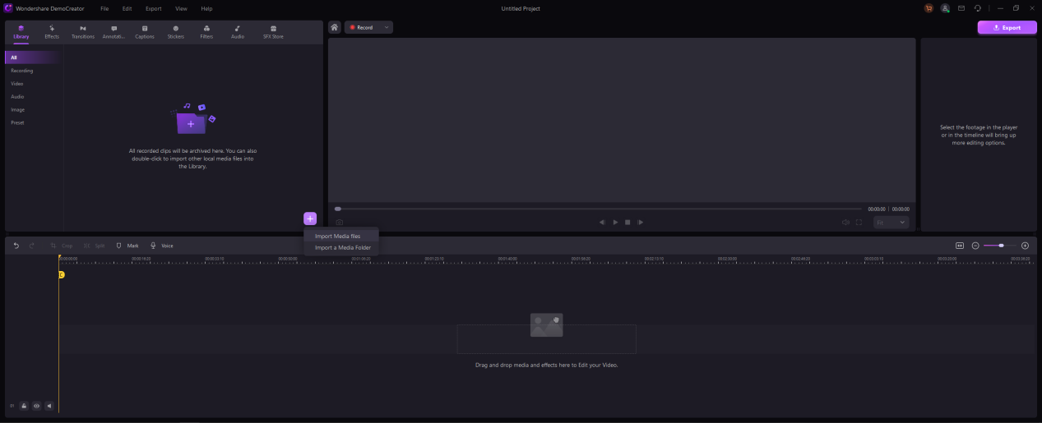Open the Export menu in menu bar
The width and height of the screenshot is (1042, 423).
pos(153,8)
